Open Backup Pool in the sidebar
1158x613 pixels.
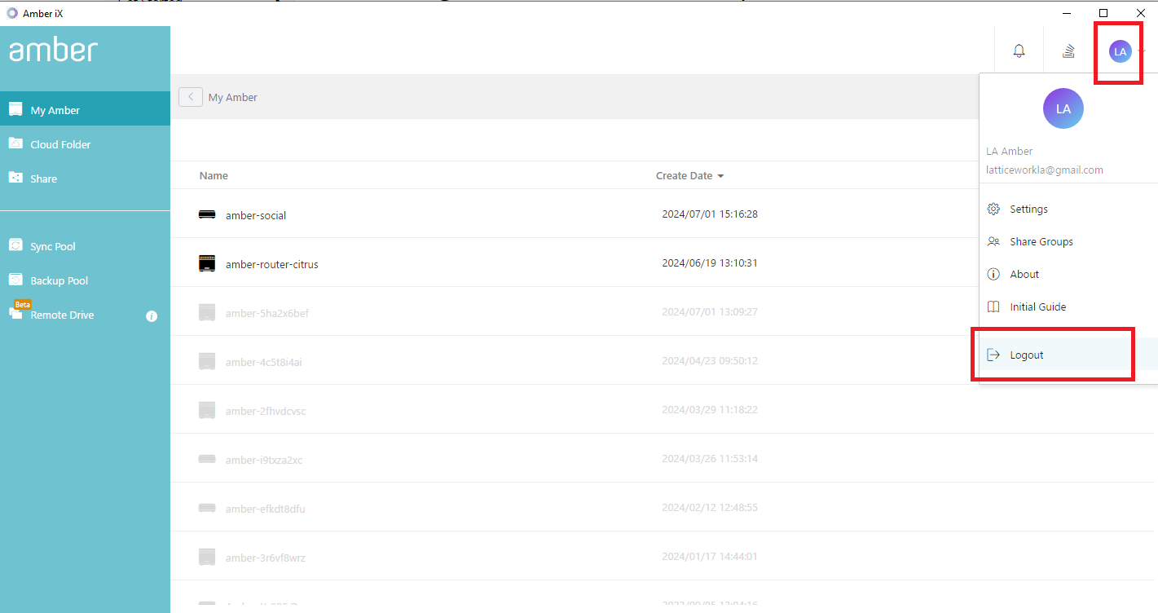click(x=85, y=280)
